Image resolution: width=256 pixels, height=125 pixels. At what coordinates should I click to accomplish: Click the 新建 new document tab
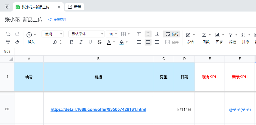pyautogui.click(x=74, y=7)
